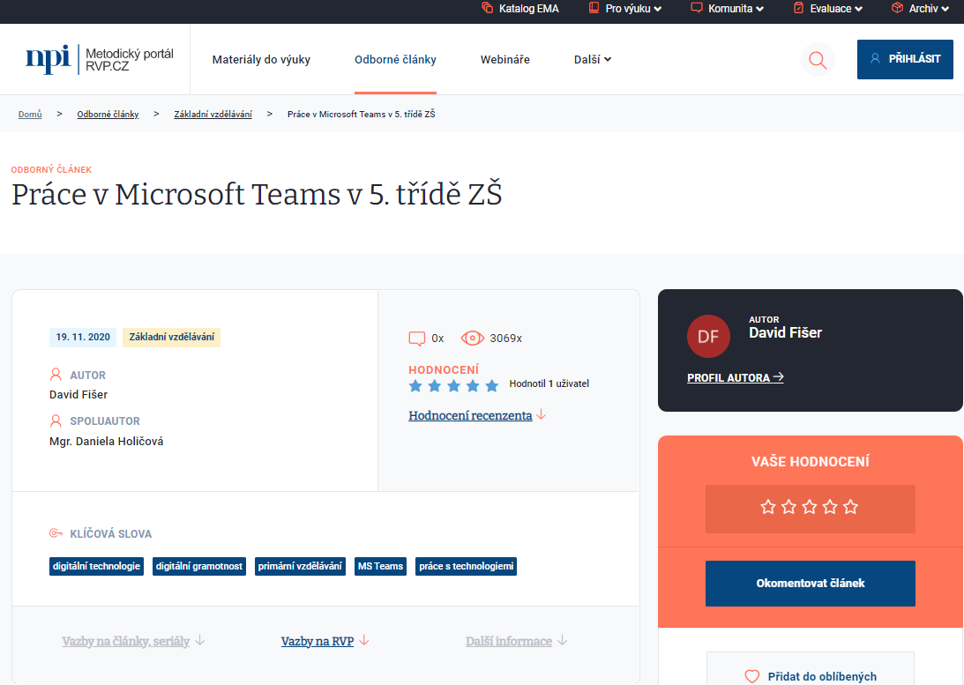The image size is (964, 685).
Task: Click the Základní vzdělávání breadcrumb link
Action: coord(213,115)
